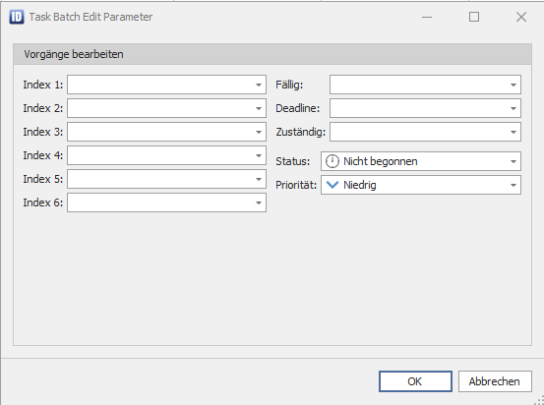Open the Index 5 dropdown arrow
Image resolution: width=544 pixels, height=405 pixels.
pyautogui.click(x=258, y=179)
